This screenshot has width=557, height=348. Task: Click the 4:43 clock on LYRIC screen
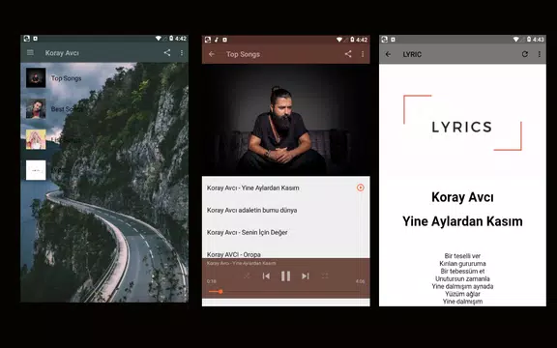tap(539, 40)
